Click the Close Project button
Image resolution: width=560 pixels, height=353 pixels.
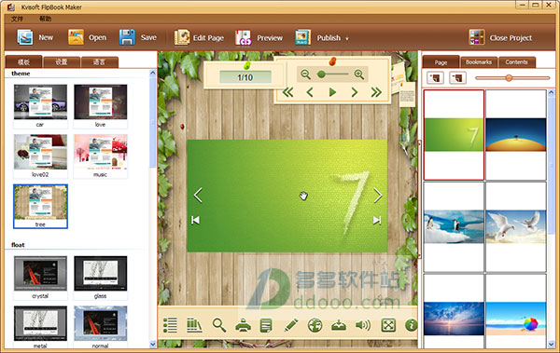pos(500,37)
